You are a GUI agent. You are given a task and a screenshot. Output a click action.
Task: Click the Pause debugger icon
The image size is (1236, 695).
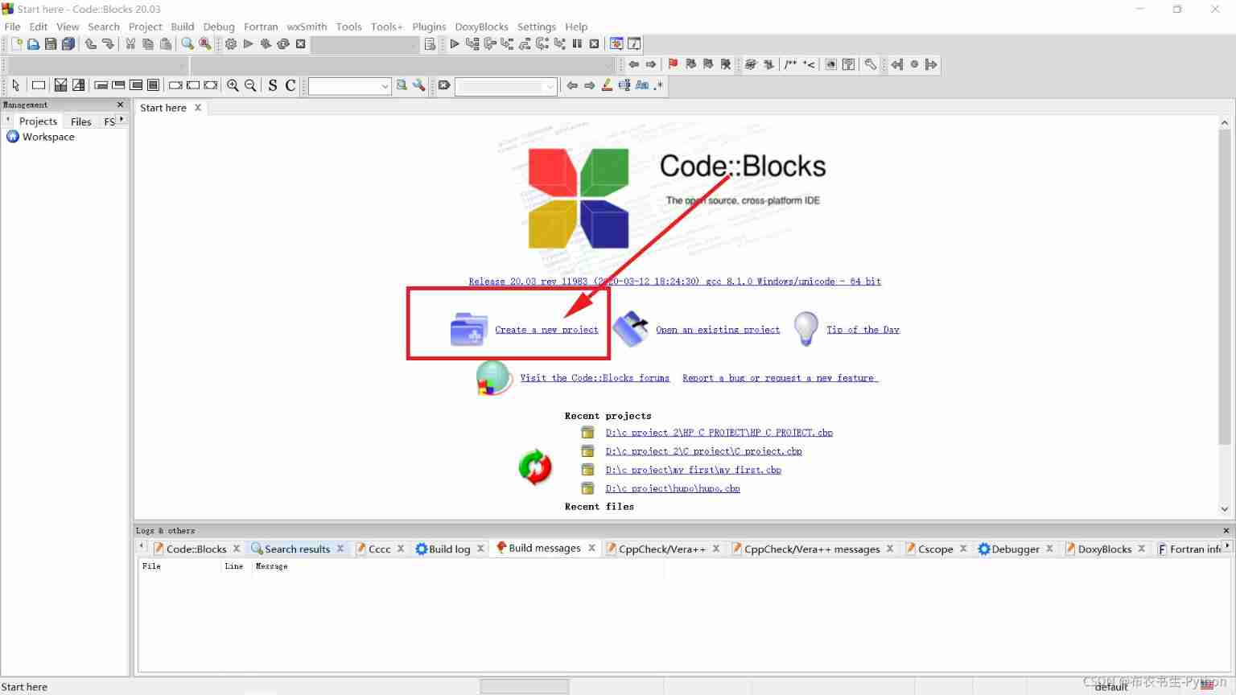pyautogui.click(x=577, y=44)
